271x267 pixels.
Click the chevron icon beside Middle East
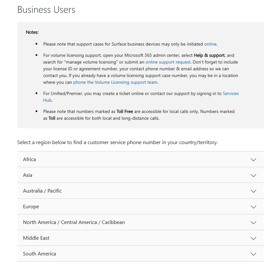[253, 238]
